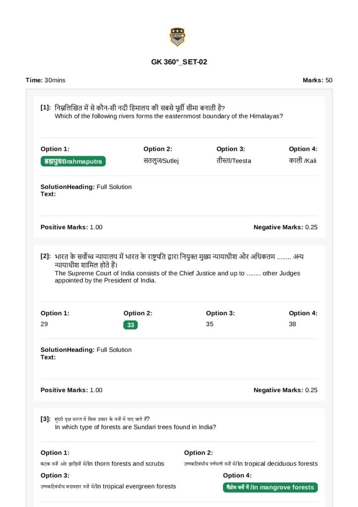Screen dimensions: 358x507
Task: Click the shield badge logo at top
Action: pos(177,37)
